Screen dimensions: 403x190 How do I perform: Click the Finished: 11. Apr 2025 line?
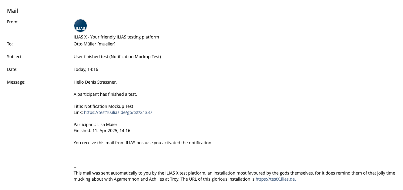(102, 131)
